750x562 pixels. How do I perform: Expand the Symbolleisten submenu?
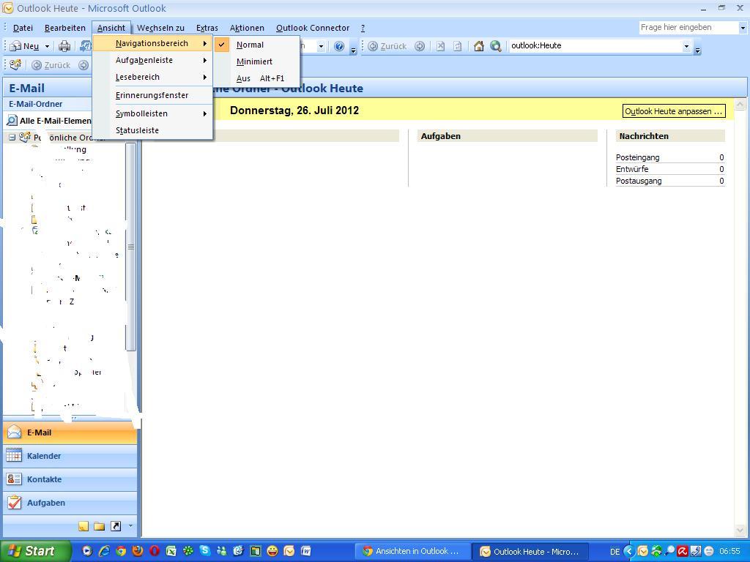click(x=152, y=113)
